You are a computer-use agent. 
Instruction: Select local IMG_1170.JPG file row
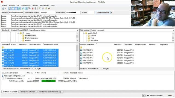pos(30,66)
